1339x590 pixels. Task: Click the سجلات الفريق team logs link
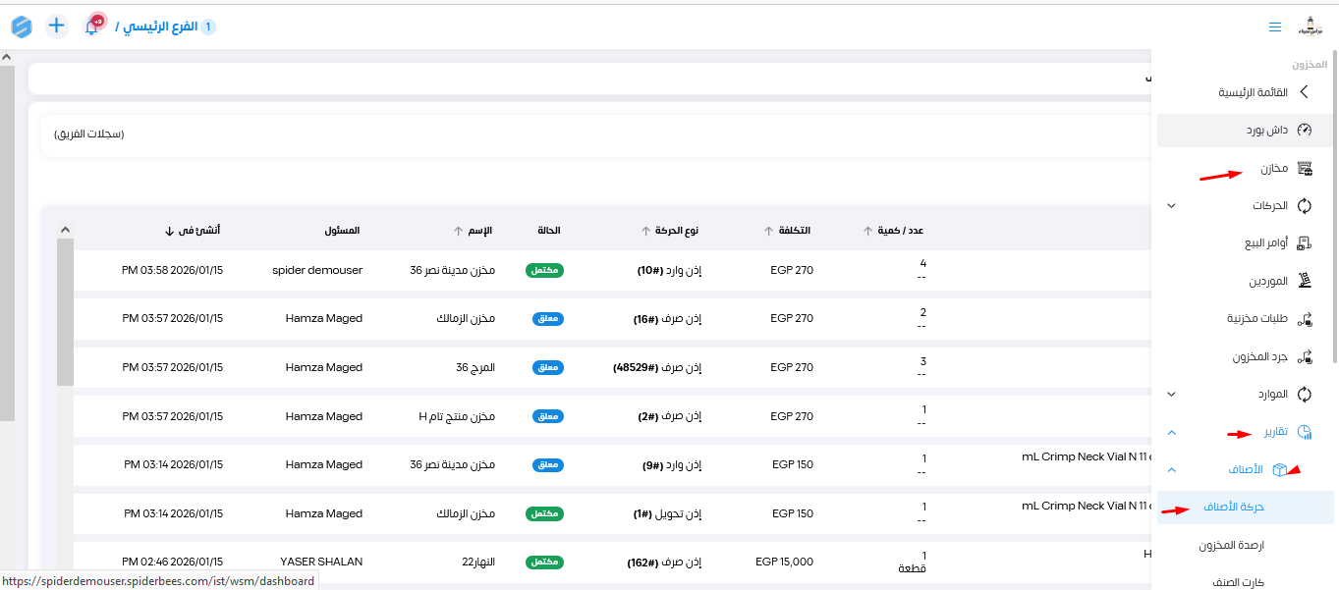pyautogui.click(x=88, y=134)
